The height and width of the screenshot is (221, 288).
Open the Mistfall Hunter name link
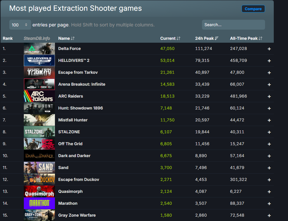pos(73,120)
